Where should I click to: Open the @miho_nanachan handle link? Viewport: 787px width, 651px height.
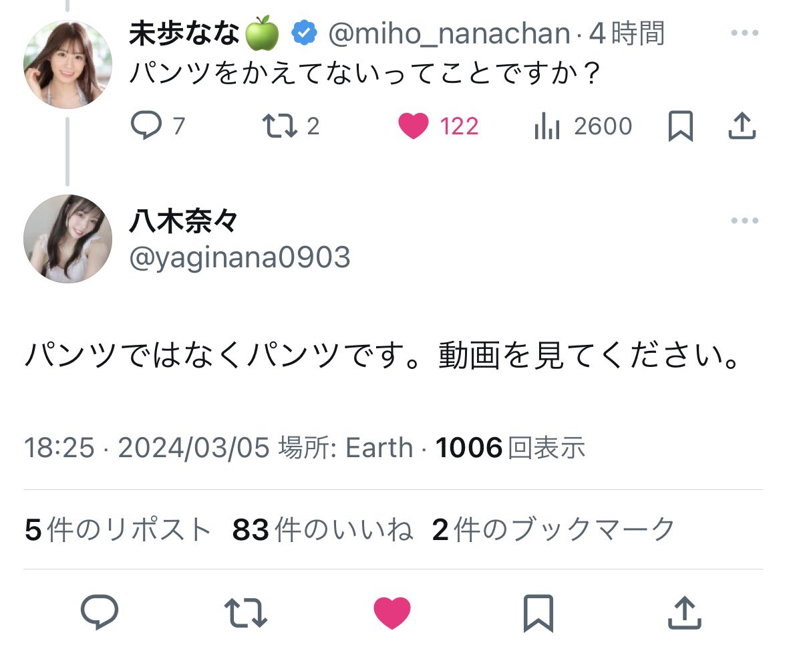click(x=449, y=33)
